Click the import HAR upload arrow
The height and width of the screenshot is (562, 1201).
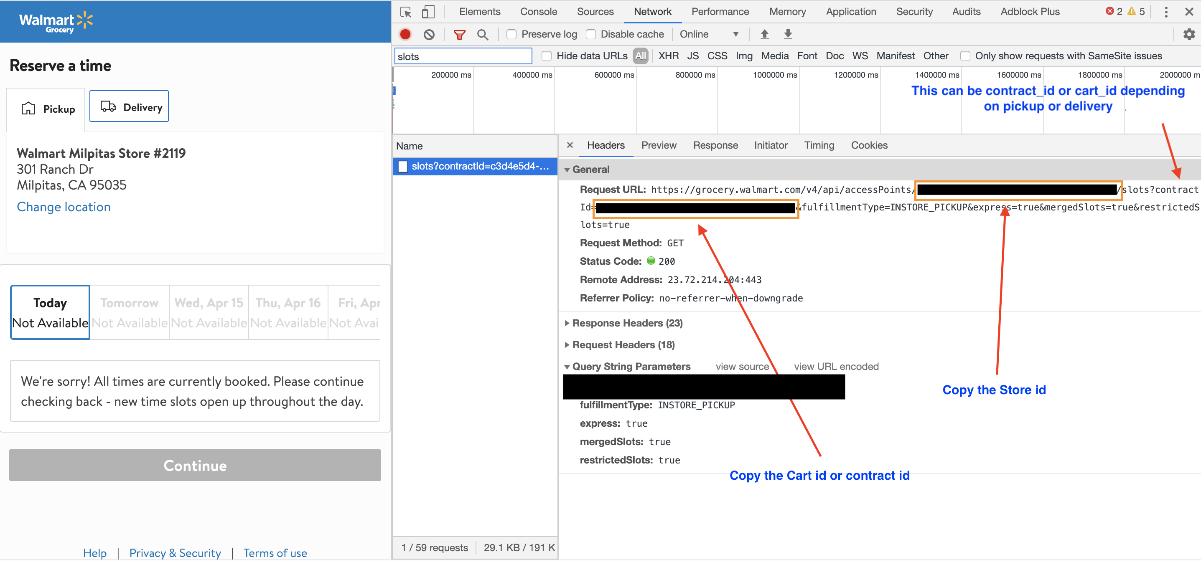(x=764, y=34)
